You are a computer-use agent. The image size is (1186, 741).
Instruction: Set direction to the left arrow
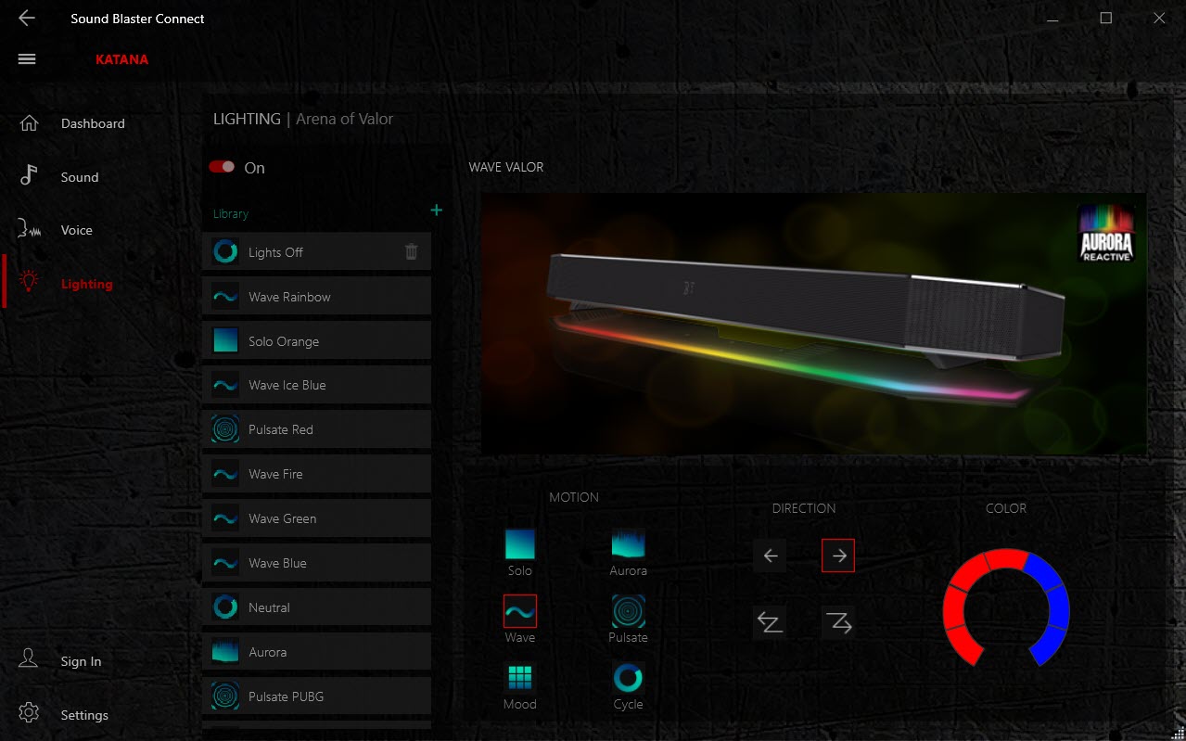[770, 556]
